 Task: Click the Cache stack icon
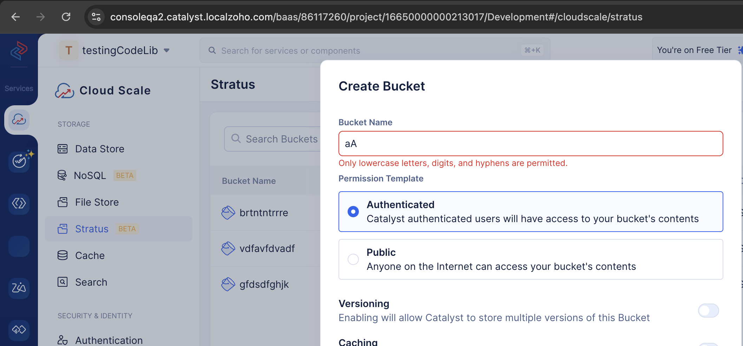(63, 255)
